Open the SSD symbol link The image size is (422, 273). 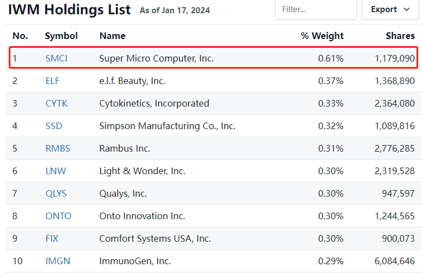point(54,126)
